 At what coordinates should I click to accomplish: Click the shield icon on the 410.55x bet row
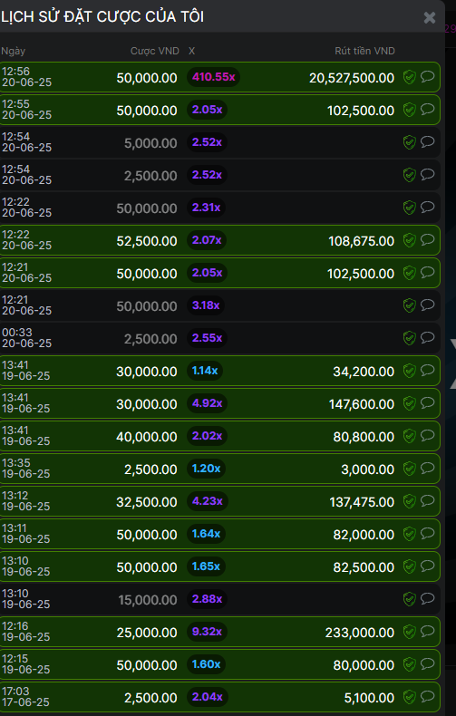410,77
